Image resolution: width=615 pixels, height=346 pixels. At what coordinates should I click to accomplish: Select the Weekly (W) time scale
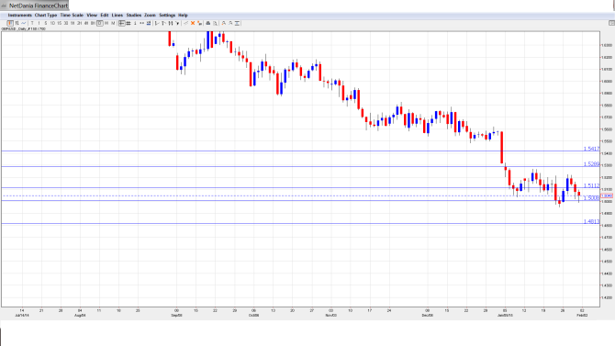coord(106,23)
